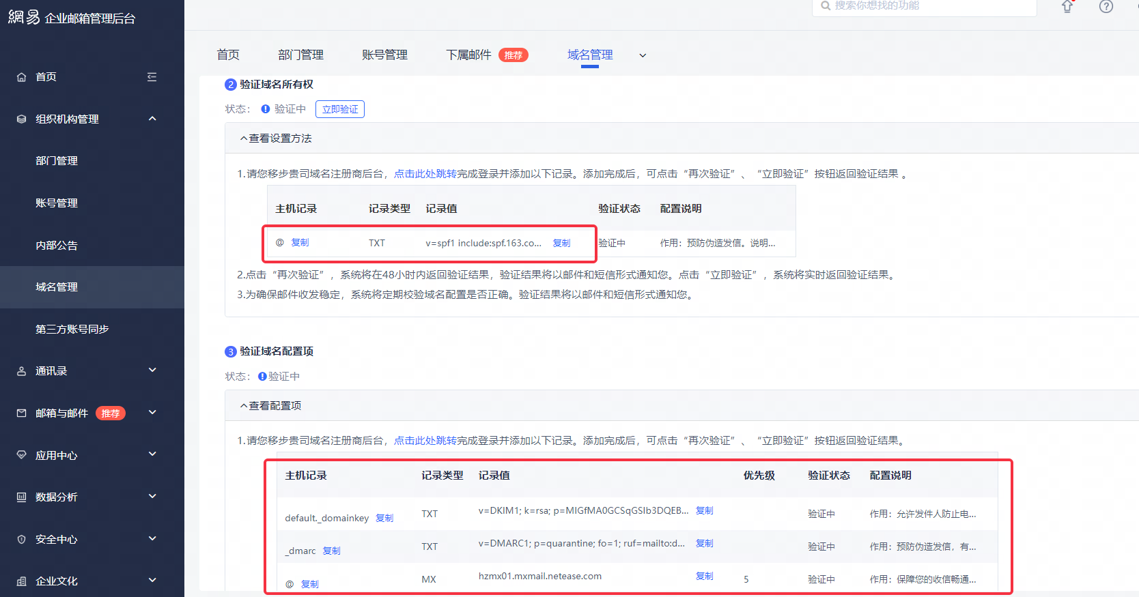Click the upload arrow icon in top bar

tap(1067, 7)
